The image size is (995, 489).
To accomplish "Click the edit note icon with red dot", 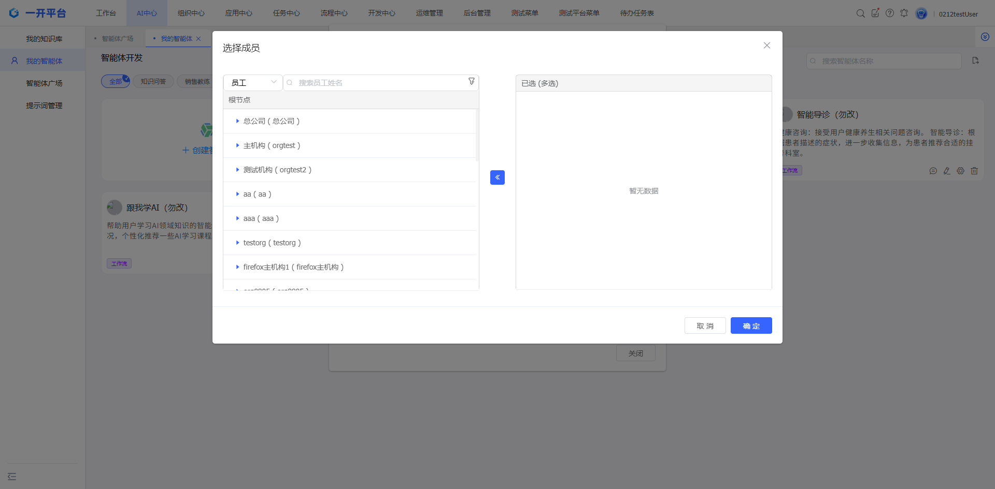I will [x=875, y=13].
